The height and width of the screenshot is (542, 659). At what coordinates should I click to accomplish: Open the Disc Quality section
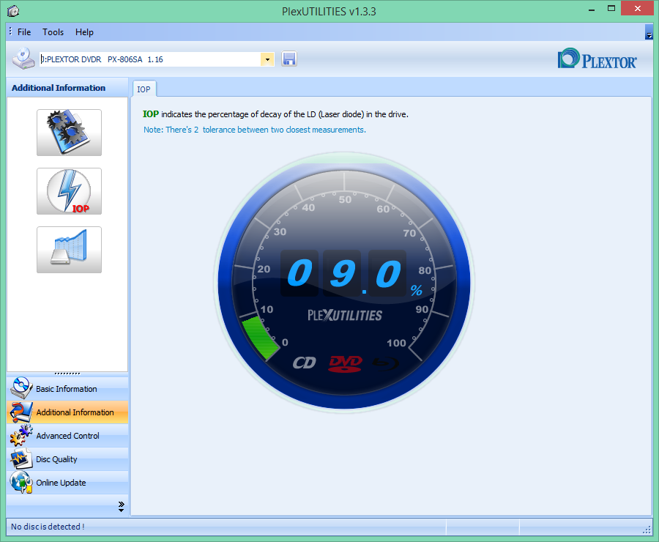pyautogui.click(x=67, y=459)
